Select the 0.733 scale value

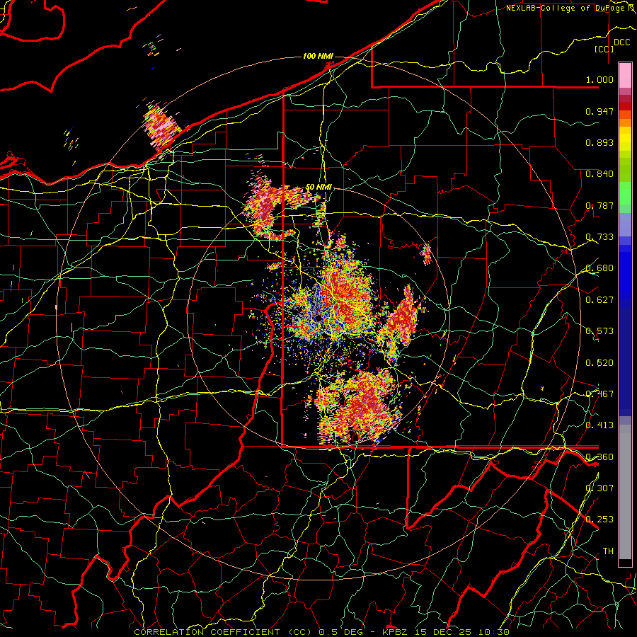pos(599,237)
